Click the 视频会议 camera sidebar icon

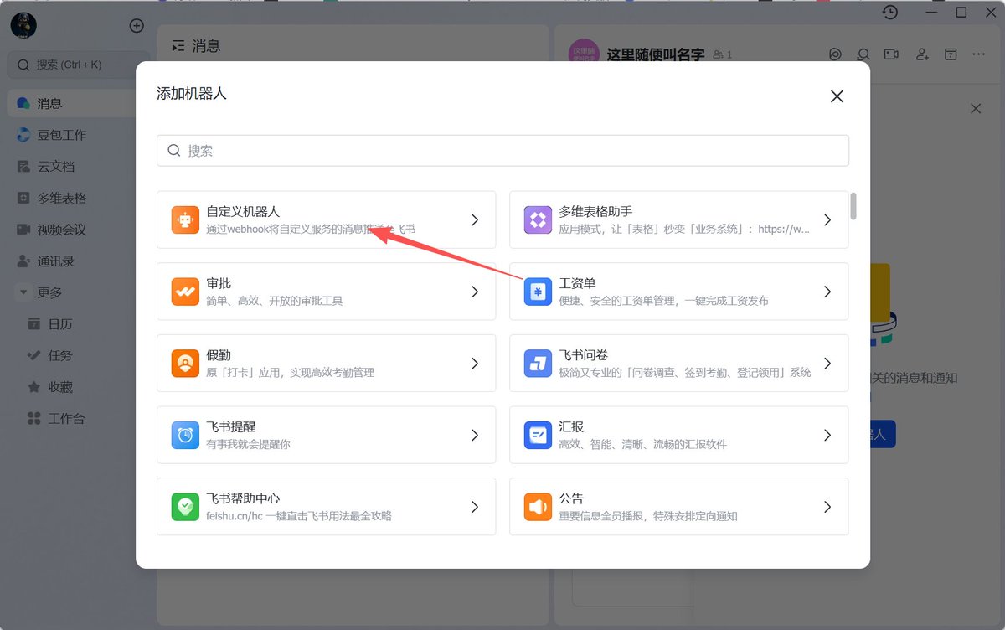click(23, 230)
